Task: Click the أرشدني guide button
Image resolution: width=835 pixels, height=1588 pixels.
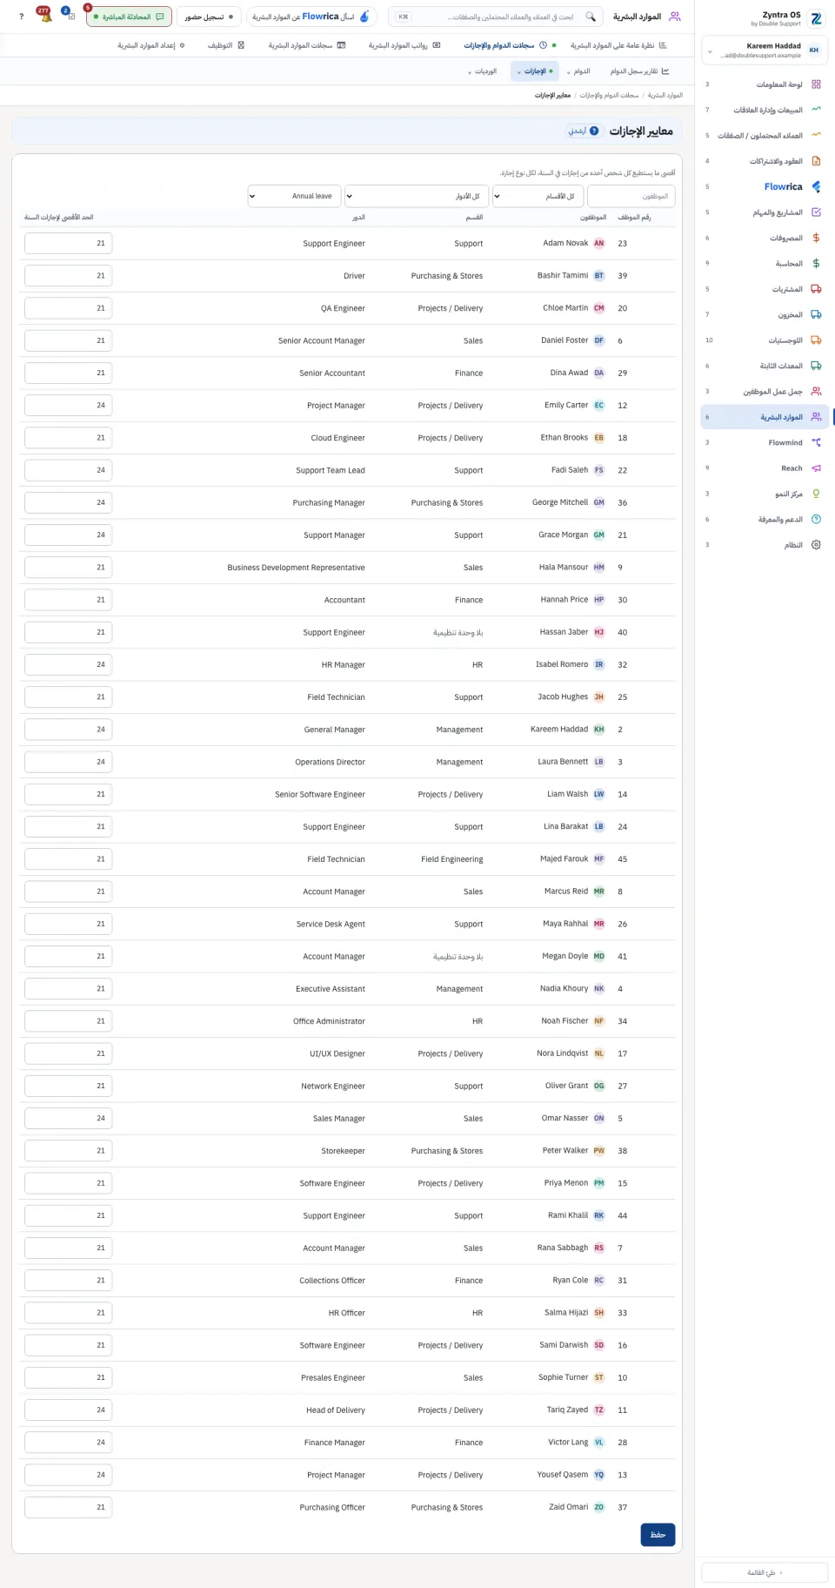Action: [x=583, y=131]
